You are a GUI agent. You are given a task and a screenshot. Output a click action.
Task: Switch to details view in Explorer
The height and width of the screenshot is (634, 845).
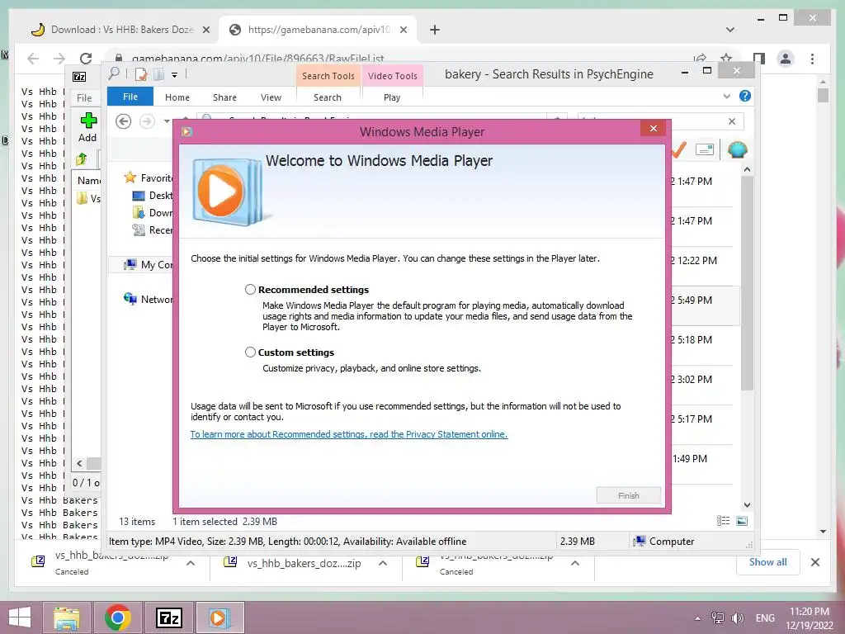pos(723,521)
